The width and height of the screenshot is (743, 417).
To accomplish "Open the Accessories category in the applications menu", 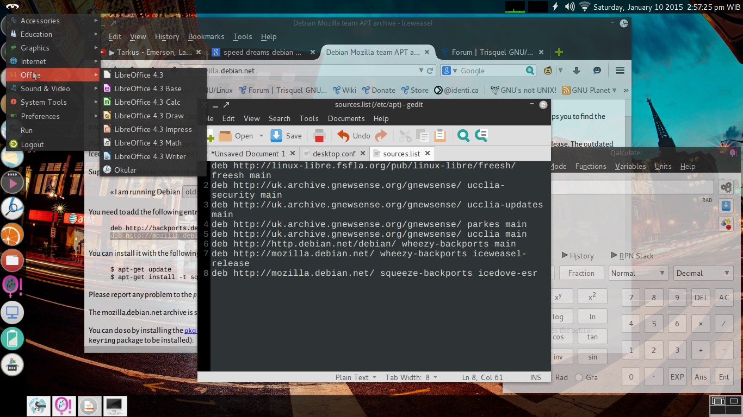I will click(53, 21).
